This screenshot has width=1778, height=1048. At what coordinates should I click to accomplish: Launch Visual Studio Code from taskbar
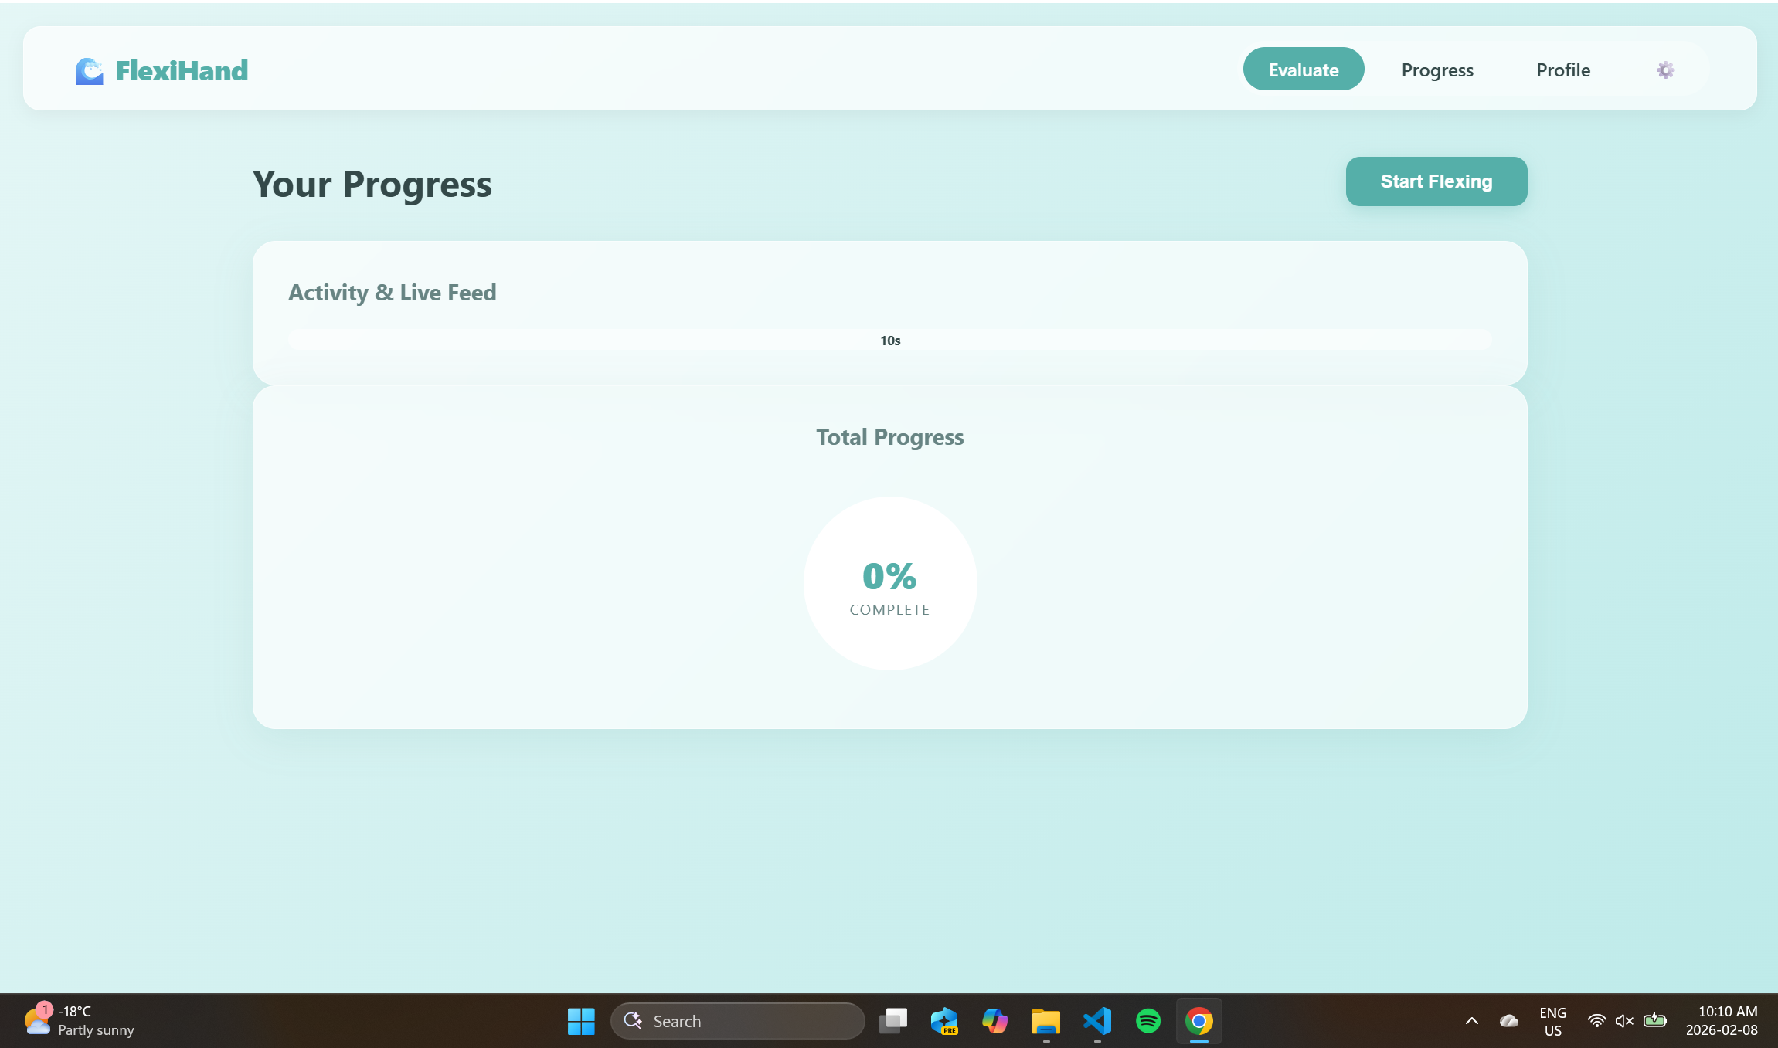point(1096,1021)
